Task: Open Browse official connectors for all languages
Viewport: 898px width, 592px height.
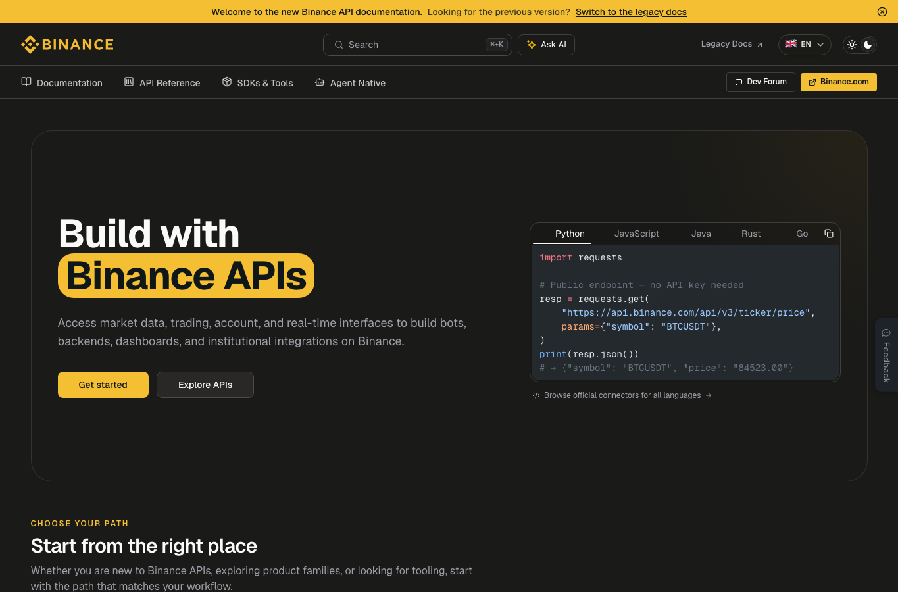Action: coord(622,395)
